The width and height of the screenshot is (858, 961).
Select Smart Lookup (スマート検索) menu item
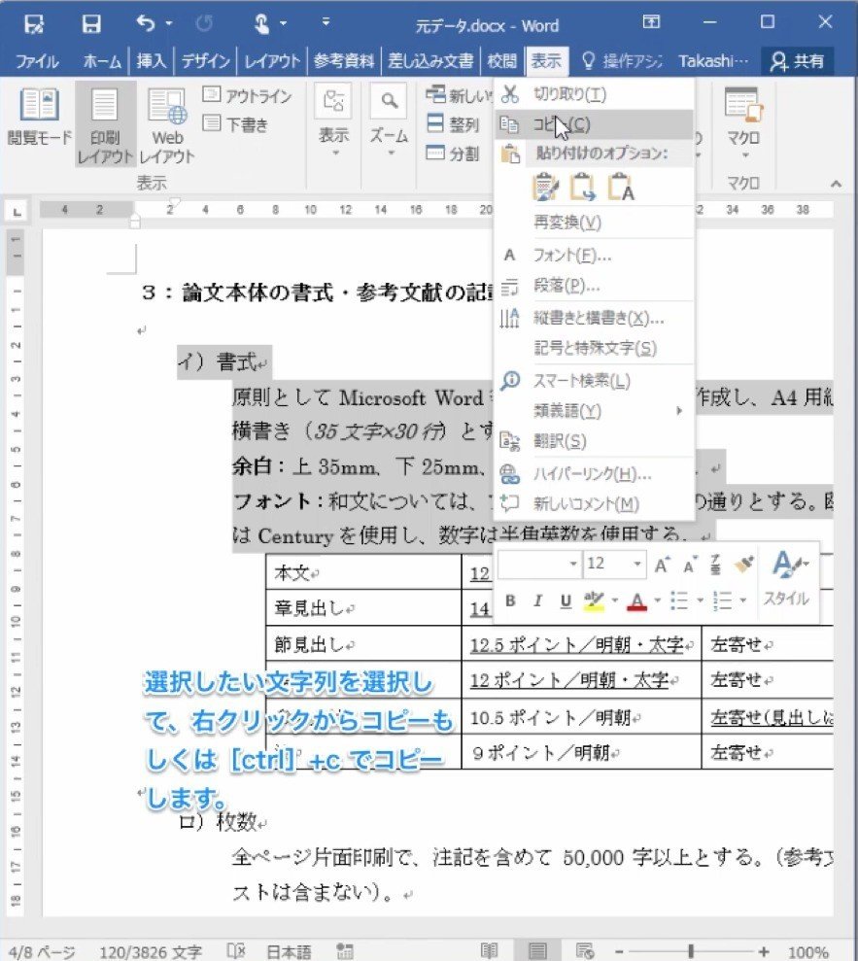coord(594,381)
